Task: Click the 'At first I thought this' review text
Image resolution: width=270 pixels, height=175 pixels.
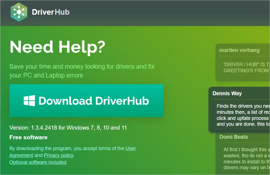Action: pyautogui.click(x=246, y=158)
